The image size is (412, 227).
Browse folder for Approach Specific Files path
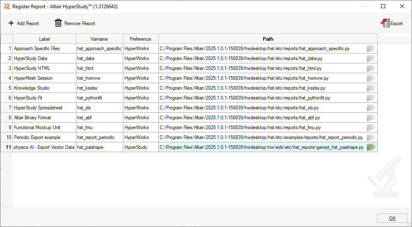coord(371,49)
